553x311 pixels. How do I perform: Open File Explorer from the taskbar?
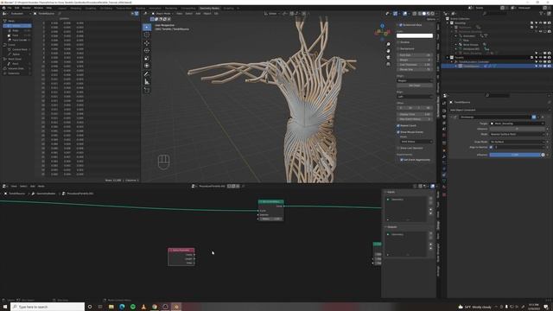click(111, 307)
